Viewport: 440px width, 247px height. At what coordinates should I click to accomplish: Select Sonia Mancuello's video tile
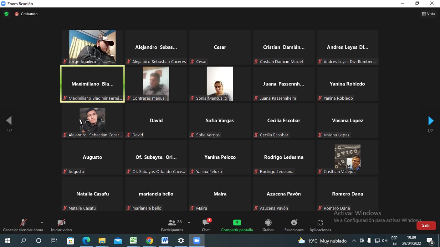point(220,84)
